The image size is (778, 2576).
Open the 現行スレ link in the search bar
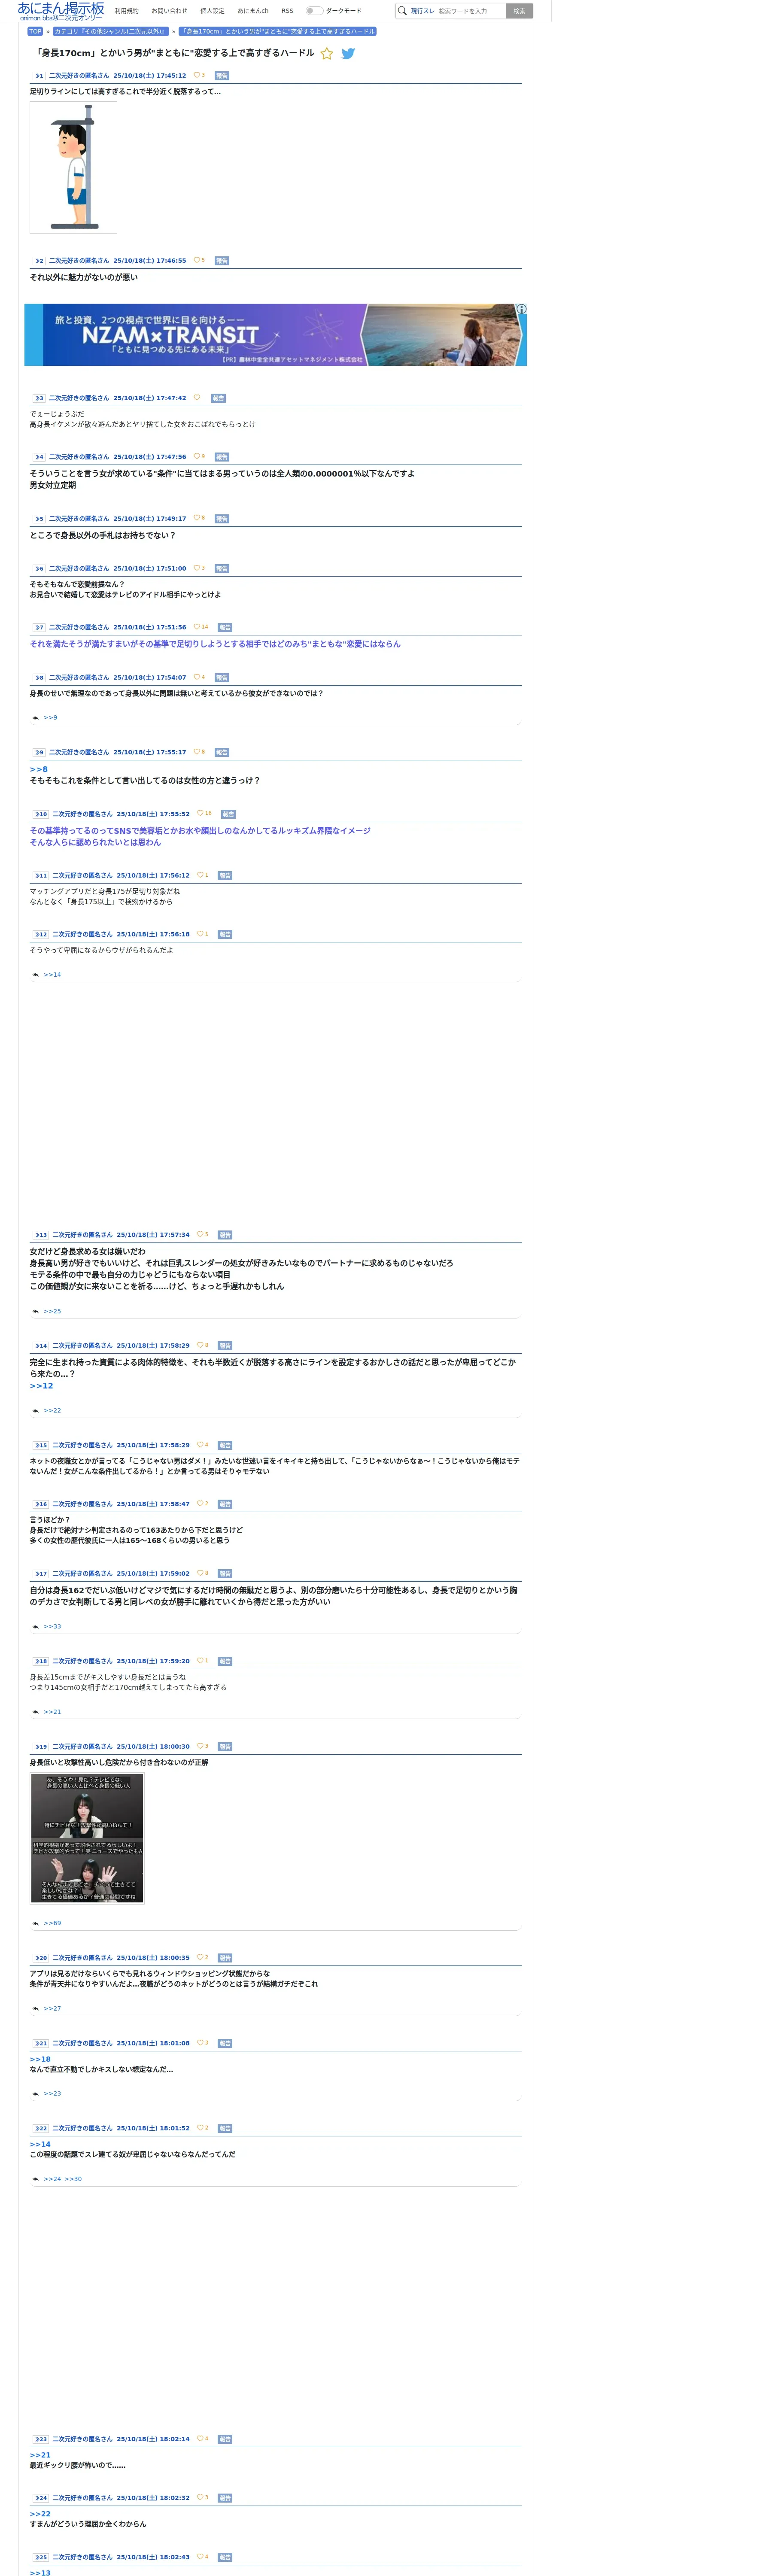click(x=423, y=11)
